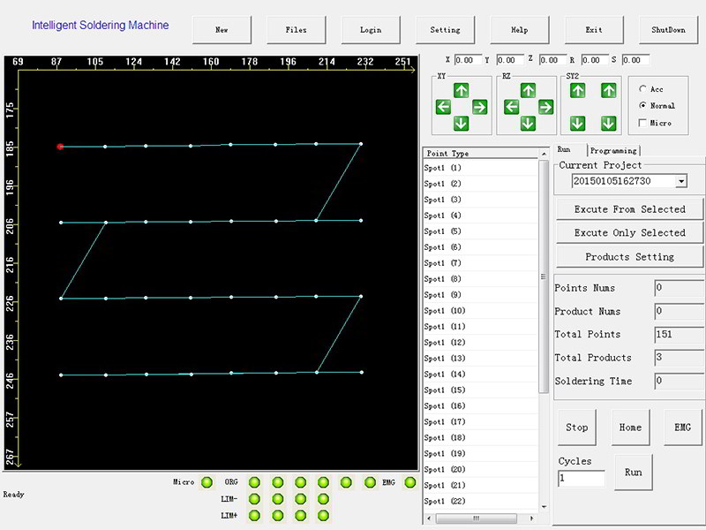Click the left down arrow in SY2 panel

pos(578,123)
